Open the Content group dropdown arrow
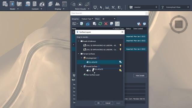This screenshot has height=108, width=192. (x=41, y=9)
